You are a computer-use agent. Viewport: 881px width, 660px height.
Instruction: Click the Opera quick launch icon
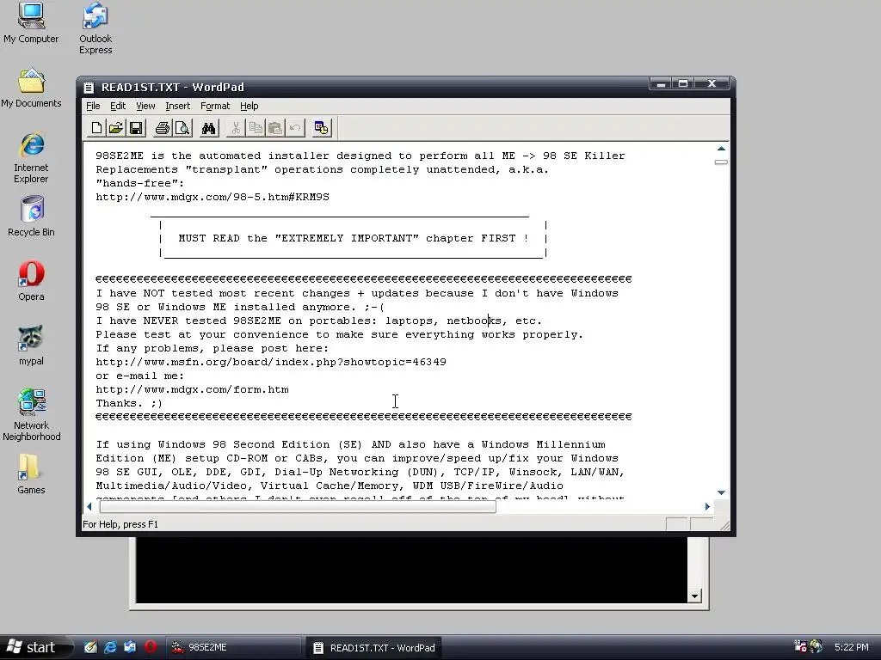150,647
